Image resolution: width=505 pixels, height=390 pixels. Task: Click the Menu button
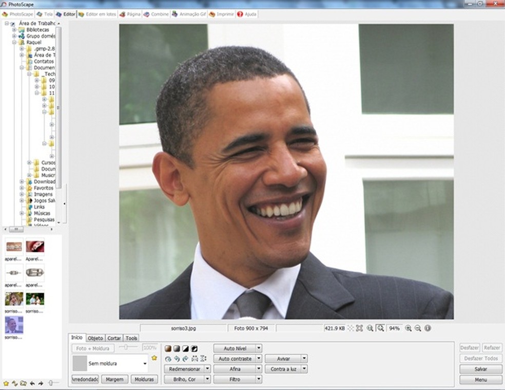[481, 380]
